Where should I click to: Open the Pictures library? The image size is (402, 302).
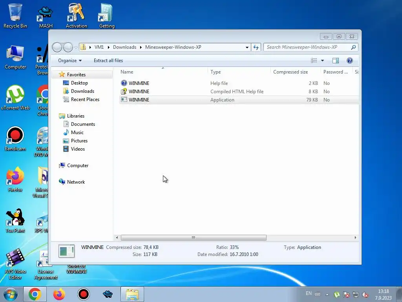[79, 140]
